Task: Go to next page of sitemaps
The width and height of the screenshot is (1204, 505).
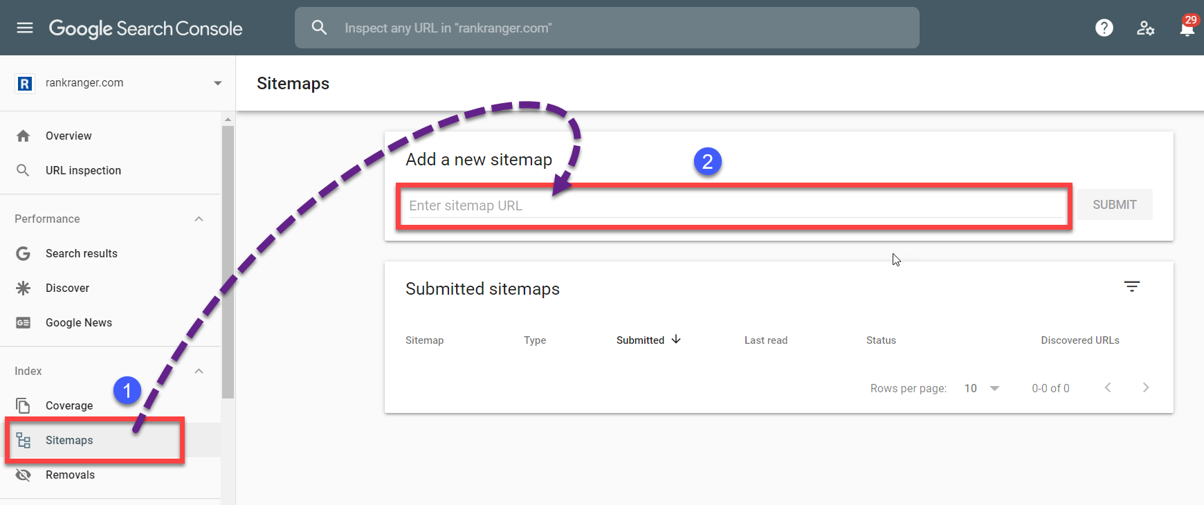Action: coord(1146,387)
